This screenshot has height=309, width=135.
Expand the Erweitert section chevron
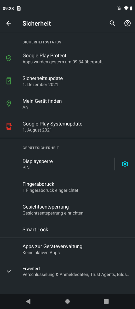click(x=9, y=271)
